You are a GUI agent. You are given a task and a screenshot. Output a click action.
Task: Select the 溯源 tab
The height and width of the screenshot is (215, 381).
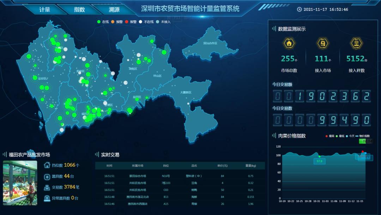(x=114, y=10)
